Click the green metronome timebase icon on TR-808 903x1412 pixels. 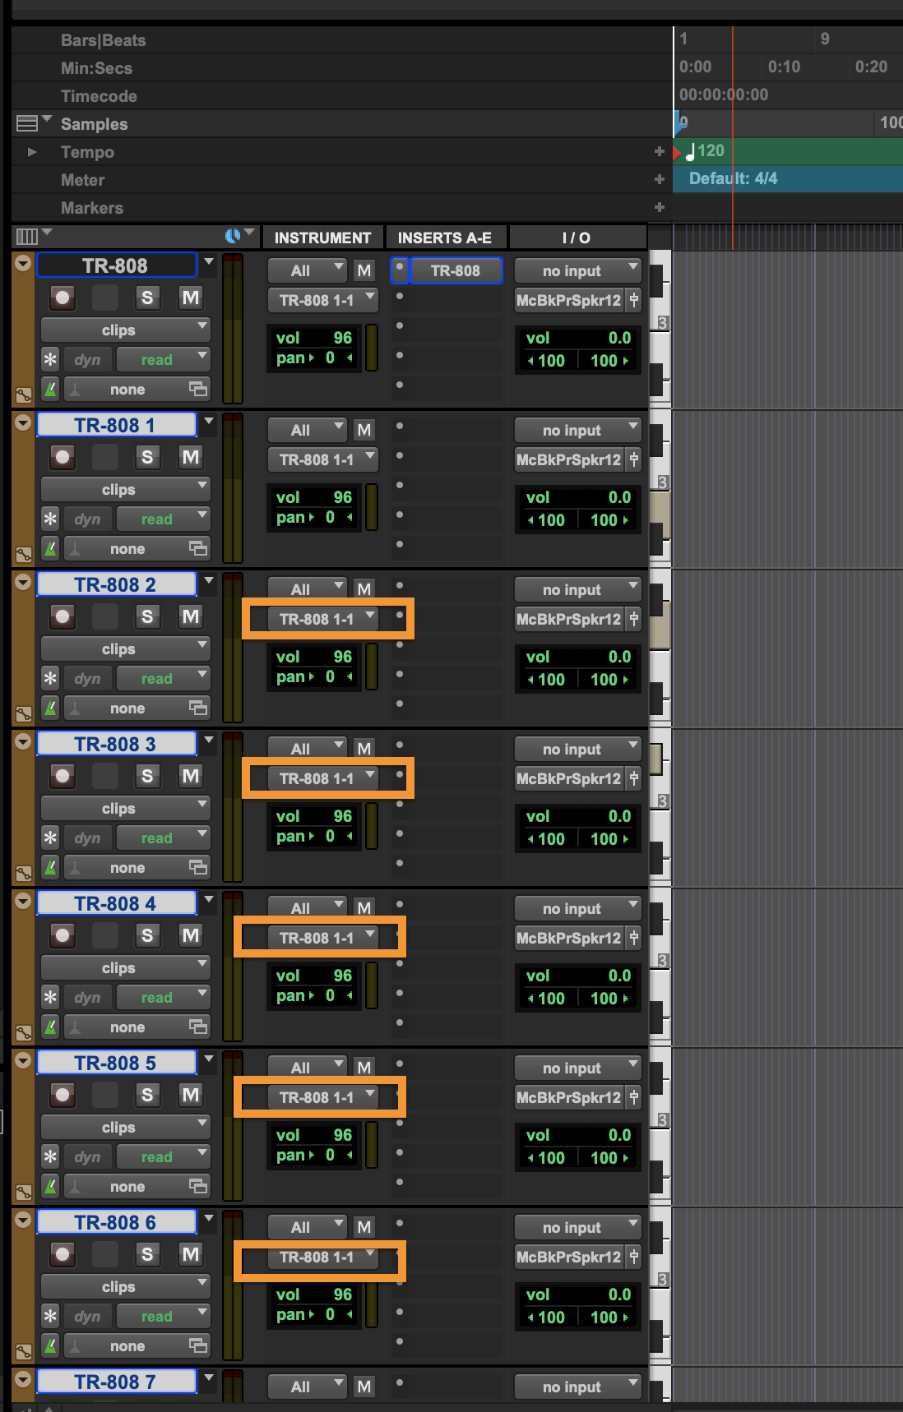50,389
